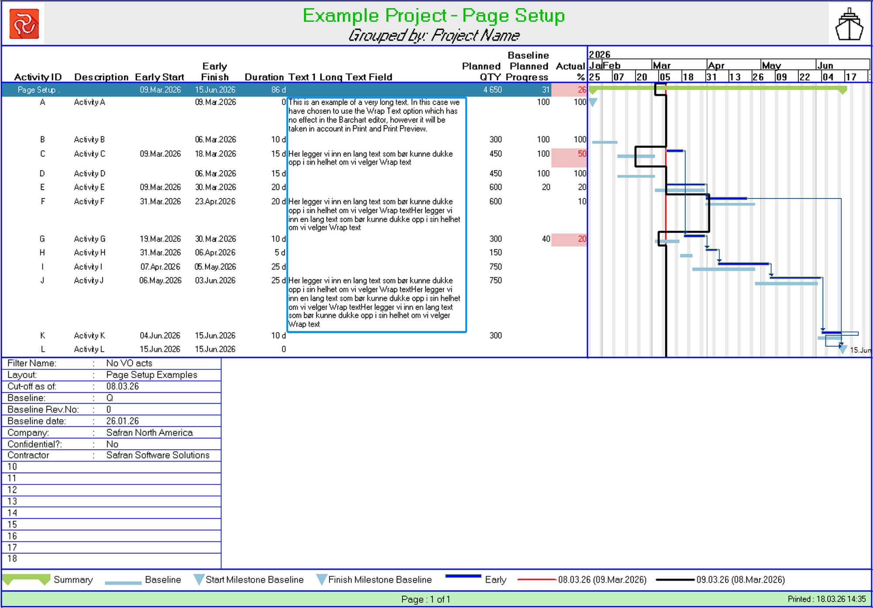The height and width of the screenshot is (608, 873).
Task: Click the ship icon in header
Action: click(x=849, y=24)
